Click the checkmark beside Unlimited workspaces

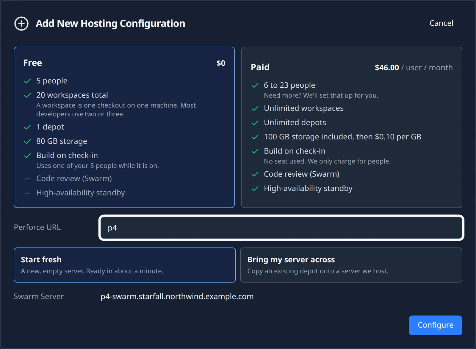tap(255, 109)
